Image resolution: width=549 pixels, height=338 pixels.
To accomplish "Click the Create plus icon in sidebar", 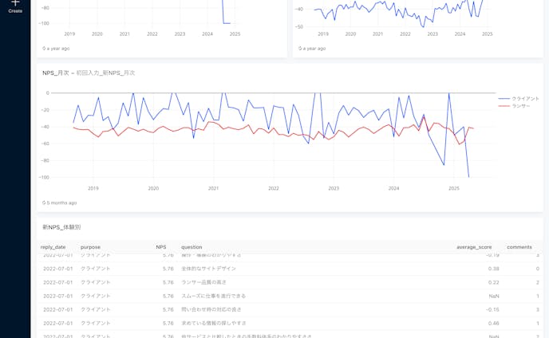I will (15, 3).
